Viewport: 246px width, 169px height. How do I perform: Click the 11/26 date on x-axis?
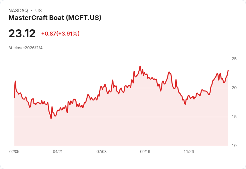pos(189,152)
